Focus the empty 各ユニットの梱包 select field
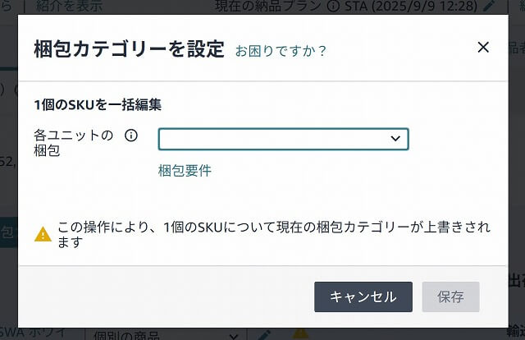 [x=283, y=139]
